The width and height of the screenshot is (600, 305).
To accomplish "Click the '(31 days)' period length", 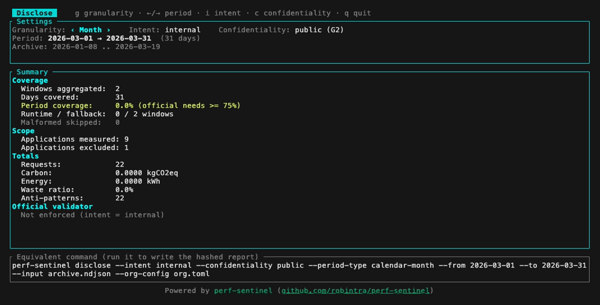I will (x=180, y=38).
